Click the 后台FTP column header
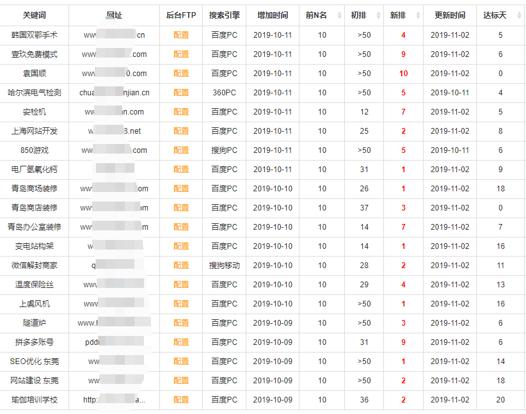Screen dimensions: 526x414 (x=181, y=15)
